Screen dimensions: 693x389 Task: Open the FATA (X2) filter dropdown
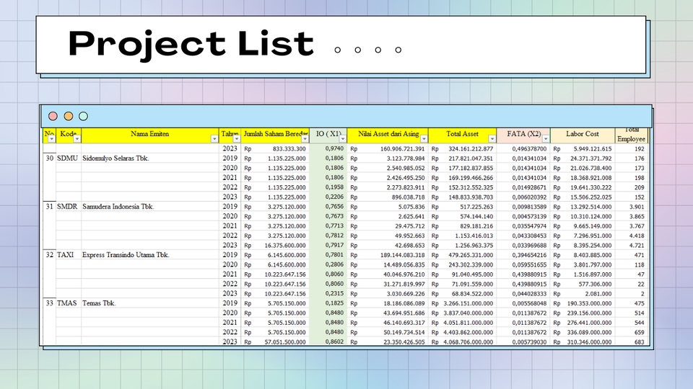pos(546,139)
